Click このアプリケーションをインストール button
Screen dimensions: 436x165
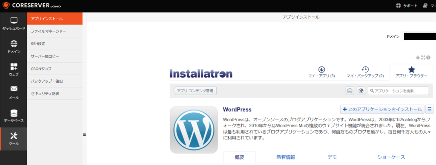pyautogui.click(x=382, y=109)
